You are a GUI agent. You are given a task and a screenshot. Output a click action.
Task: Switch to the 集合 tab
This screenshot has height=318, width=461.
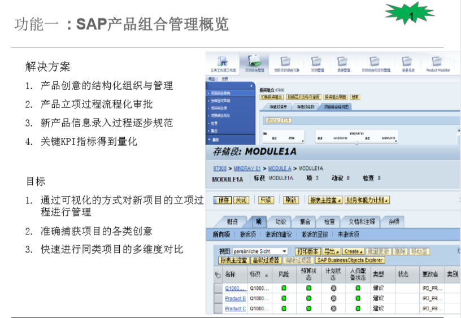305,221
